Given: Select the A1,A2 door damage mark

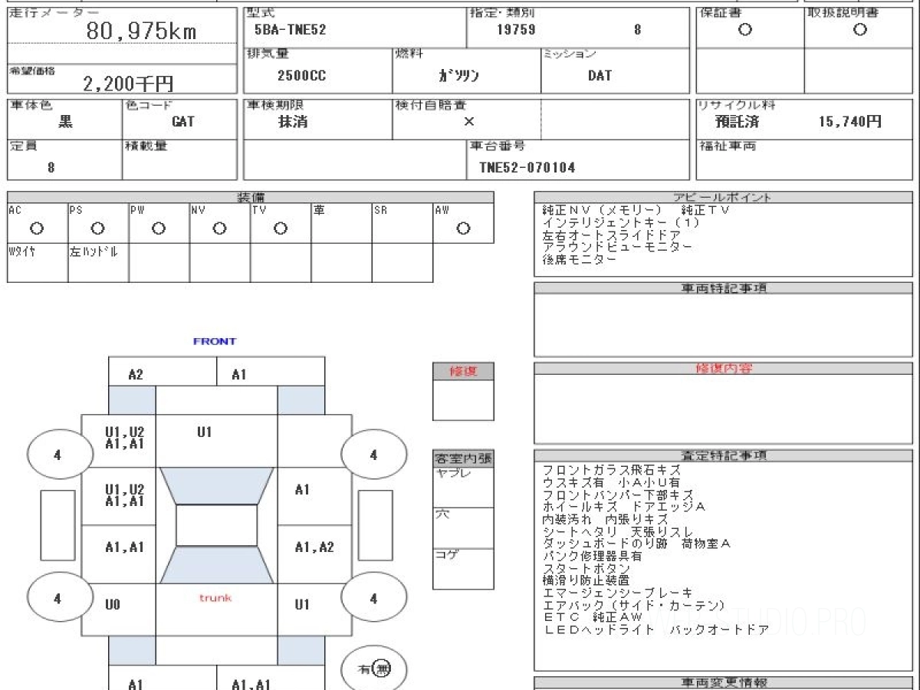Looking at the screenshot, I should point(314,547).
